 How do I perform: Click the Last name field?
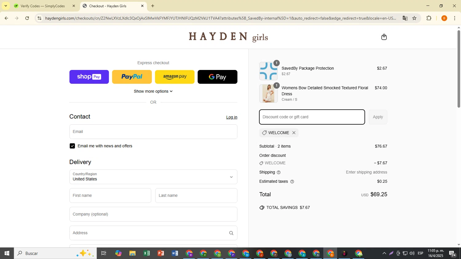pos(196,196)
